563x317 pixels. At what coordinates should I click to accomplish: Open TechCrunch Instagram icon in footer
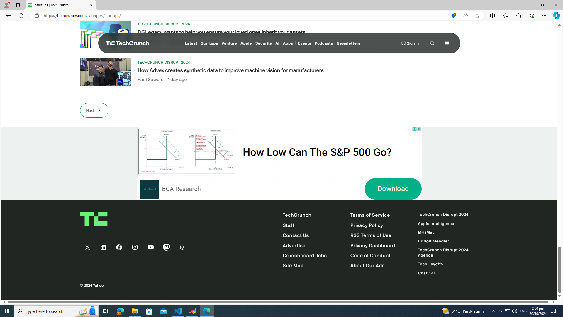135,247
